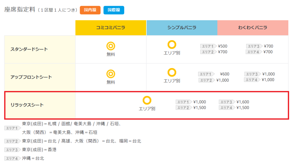Click 無料 text in スタンダードシート row
The image size is (295, 166).
(111, 54)
